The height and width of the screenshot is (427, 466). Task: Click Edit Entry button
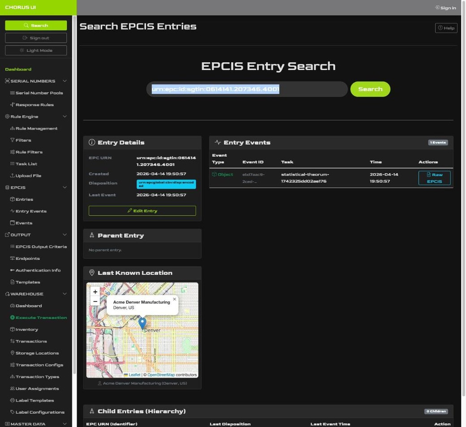pos(142,211)
